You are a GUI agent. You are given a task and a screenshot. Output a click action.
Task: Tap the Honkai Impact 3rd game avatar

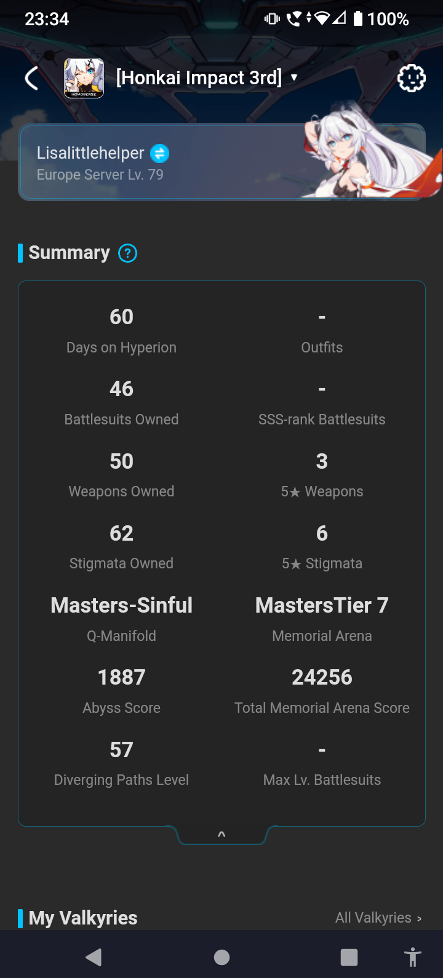coord(84,78)
